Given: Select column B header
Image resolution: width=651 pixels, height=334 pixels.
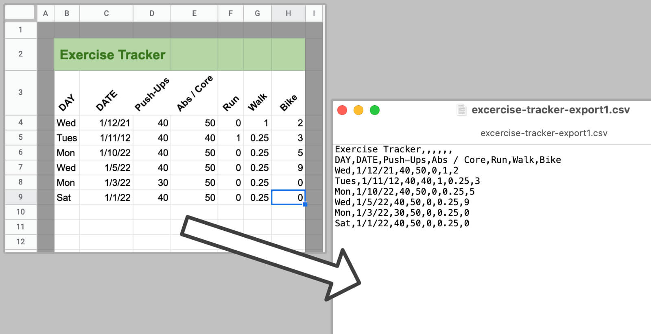Looking at the screenshot, I should (x=67, y=13).
